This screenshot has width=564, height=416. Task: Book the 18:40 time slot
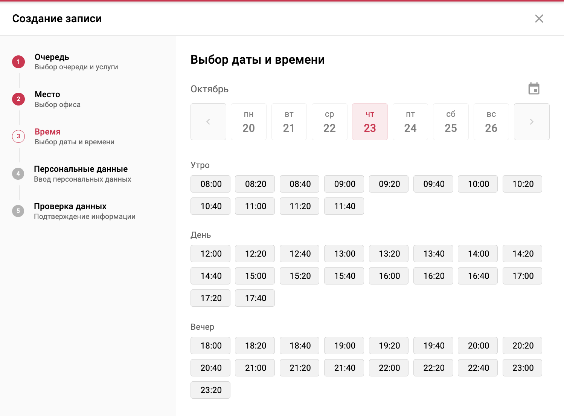300,346
